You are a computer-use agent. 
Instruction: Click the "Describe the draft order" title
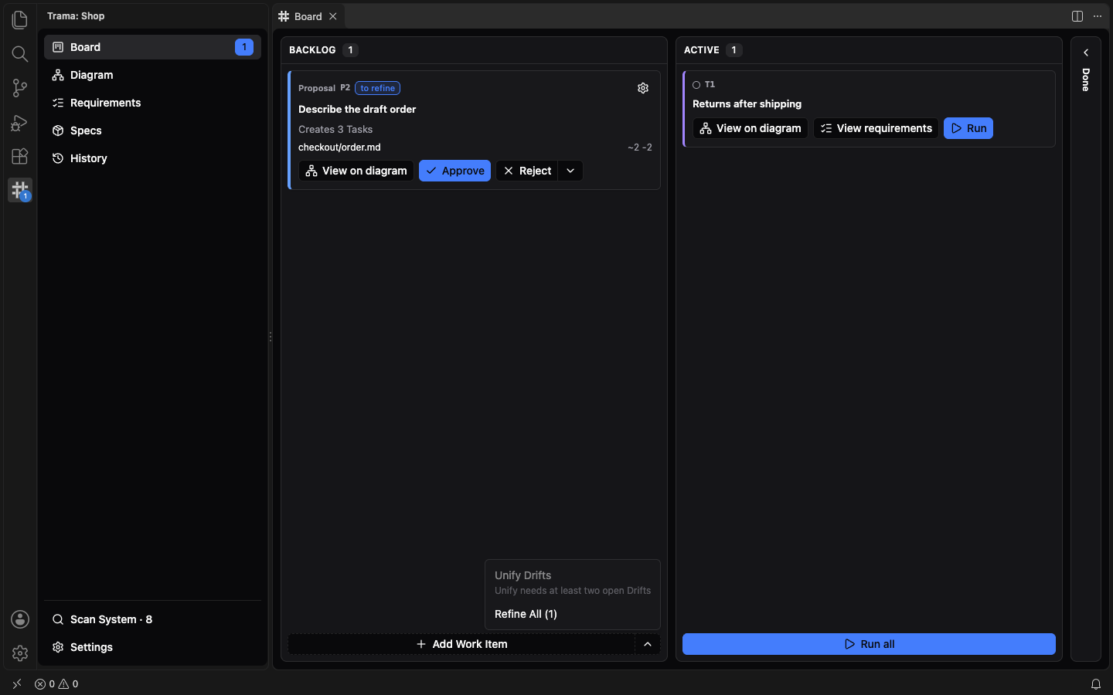[357, 109]
